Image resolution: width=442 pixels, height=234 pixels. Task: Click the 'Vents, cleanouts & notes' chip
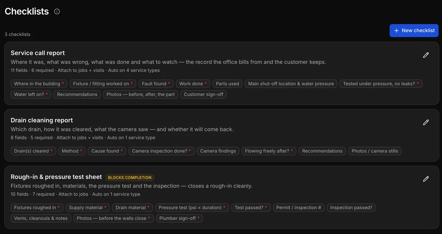(41, 218)
